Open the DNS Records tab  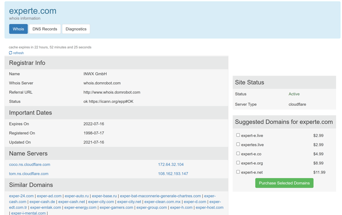coord(45,29)
